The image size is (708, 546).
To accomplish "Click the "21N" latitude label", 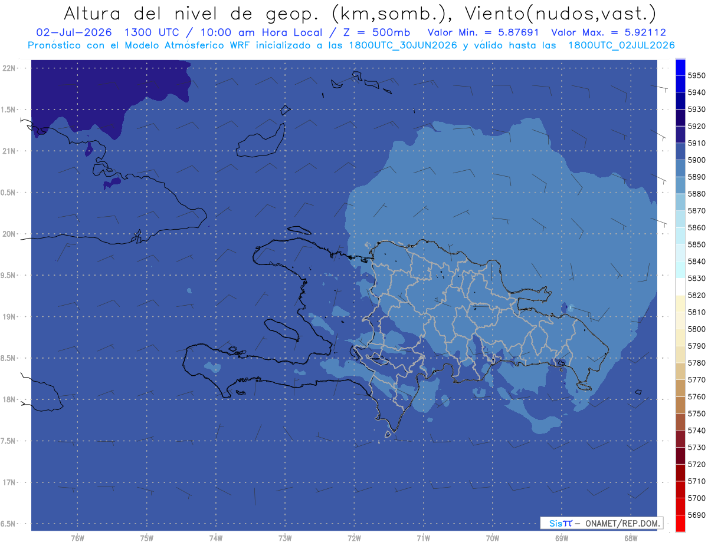I will [x=9, y=151].
